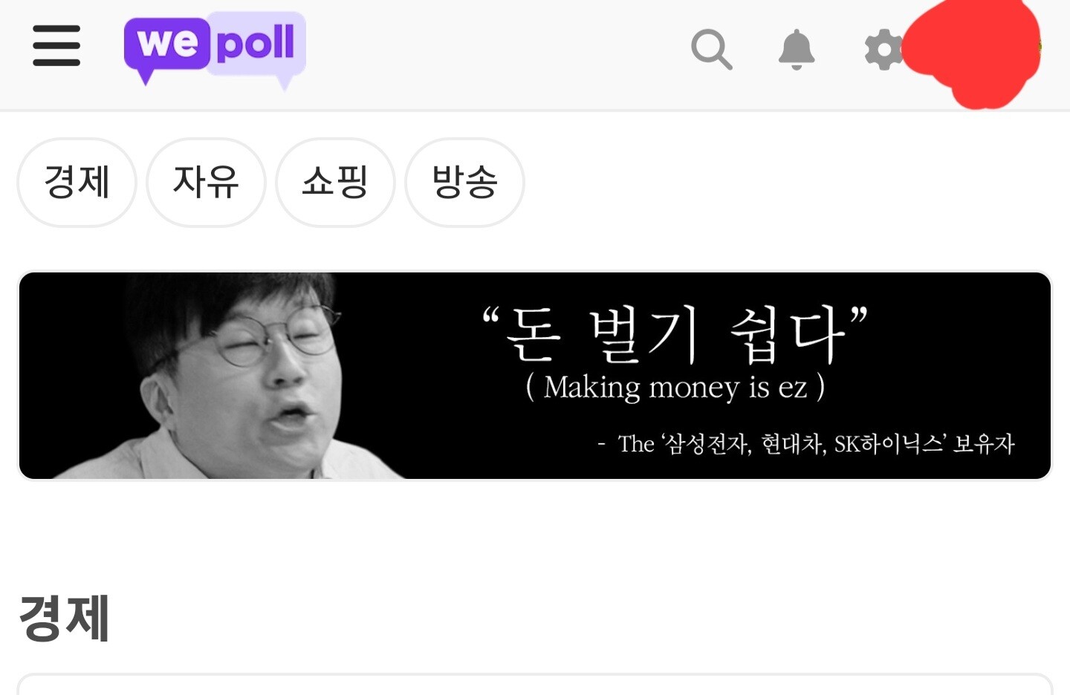Click the "보유자" word in the banner
The image size is (1070, 695).
[x=984, y=444]
